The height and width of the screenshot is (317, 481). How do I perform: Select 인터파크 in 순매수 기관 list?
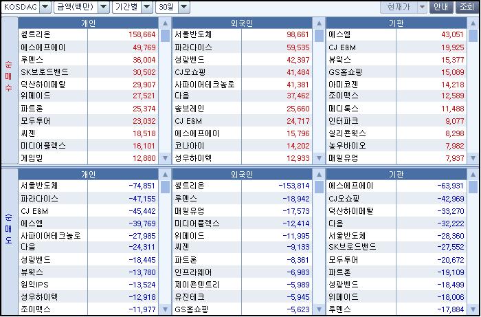344,121
